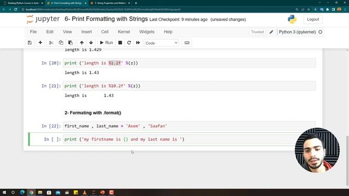
Task: Reload the page with browser refresh icon
Action: pyautogui.click(x=16, y=10)
